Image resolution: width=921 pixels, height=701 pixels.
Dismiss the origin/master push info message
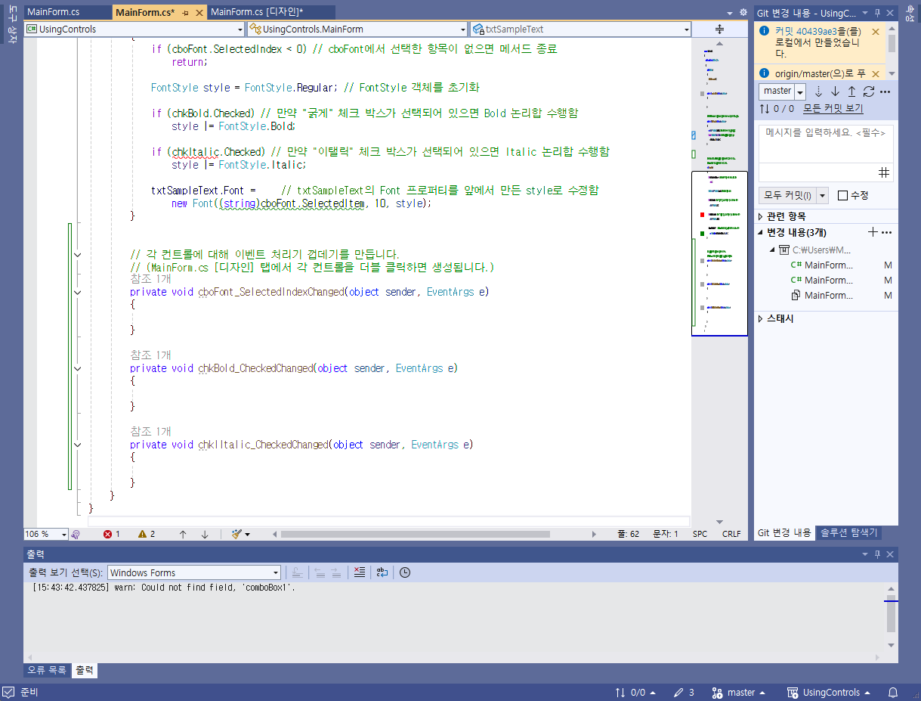click(x=876, y=73)
